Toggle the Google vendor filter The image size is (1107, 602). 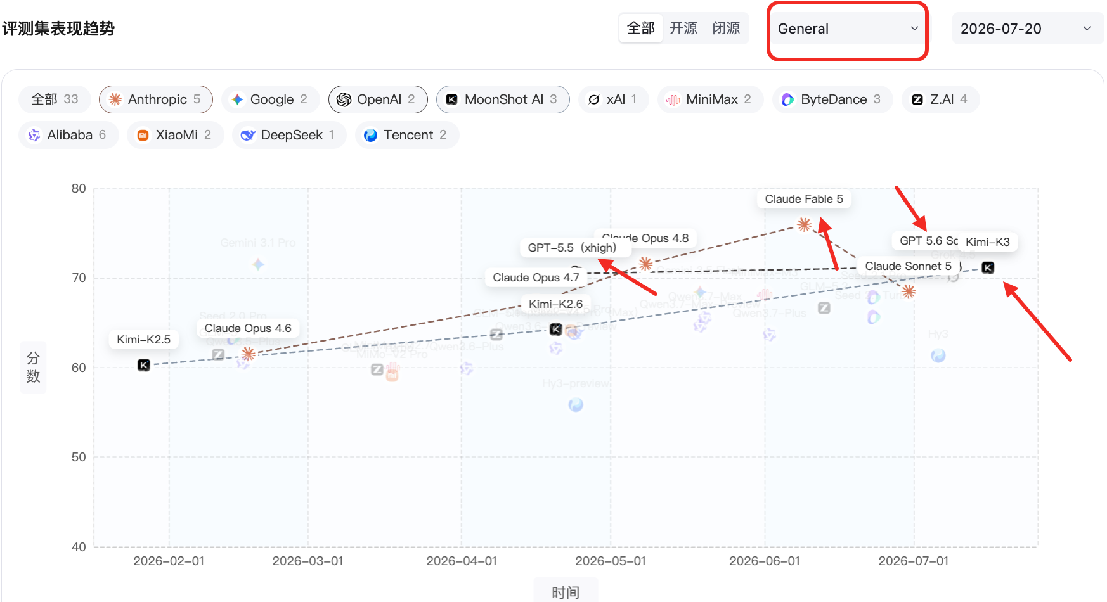coord(271,99)
